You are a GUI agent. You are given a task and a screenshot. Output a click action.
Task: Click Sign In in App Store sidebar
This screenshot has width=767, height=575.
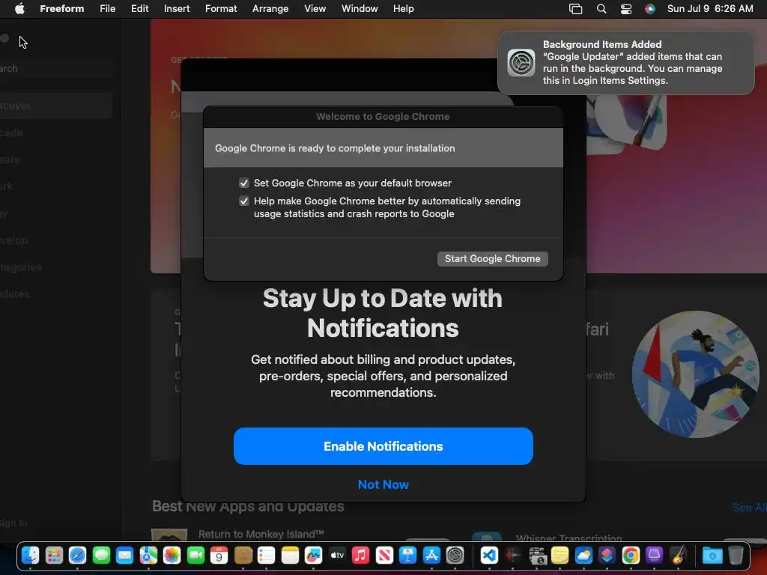pos(13,523)
